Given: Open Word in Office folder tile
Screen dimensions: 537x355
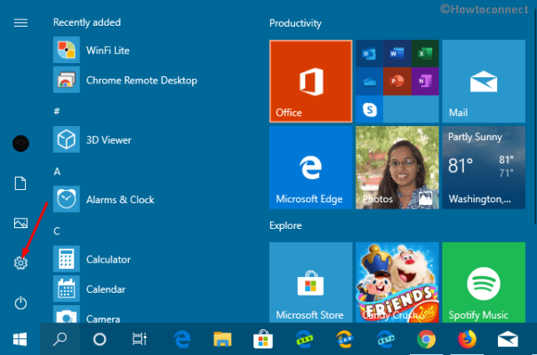Looking at the screenshot, I should (x=397, y=53).
